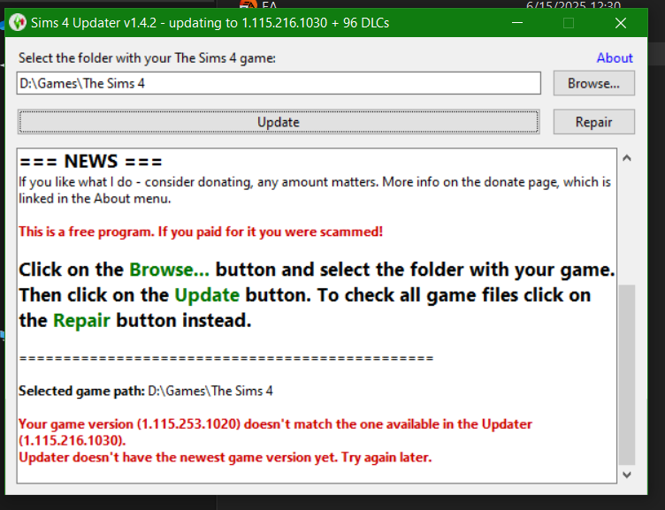Screen dimensions: 665x510
Task: Click the Browse... button
Action: 593,83
